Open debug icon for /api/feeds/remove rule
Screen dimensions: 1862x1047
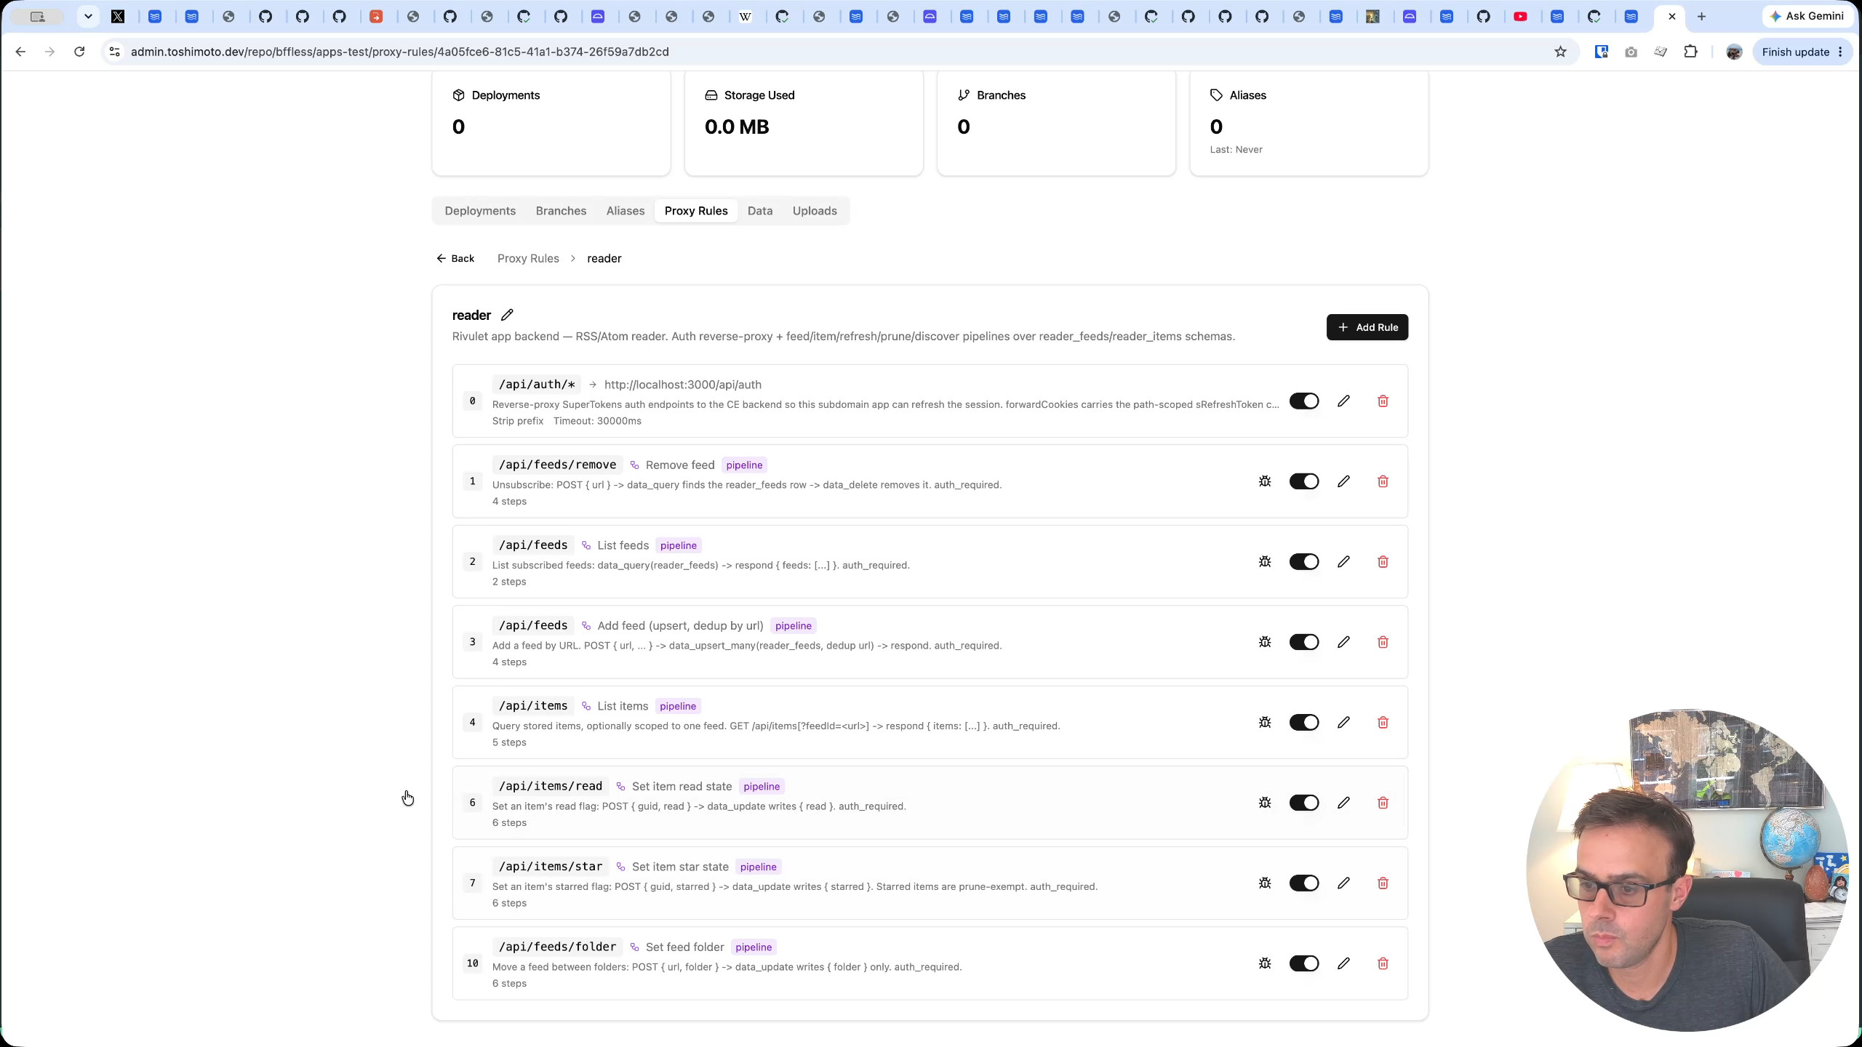click(x=1265, y=481)
